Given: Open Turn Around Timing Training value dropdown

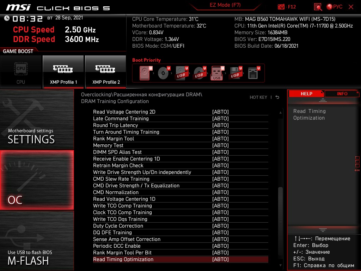Looking at the screenshot, I should (220, 132).
